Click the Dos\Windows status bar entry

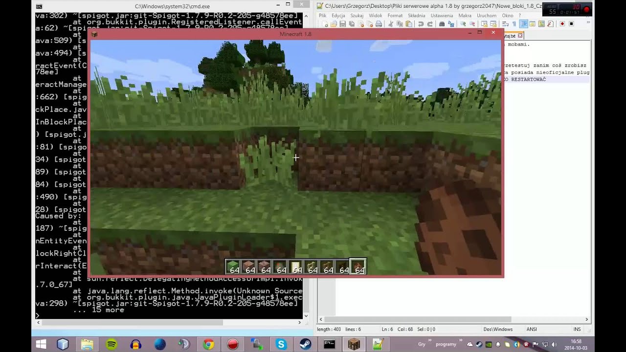[497, 330]
